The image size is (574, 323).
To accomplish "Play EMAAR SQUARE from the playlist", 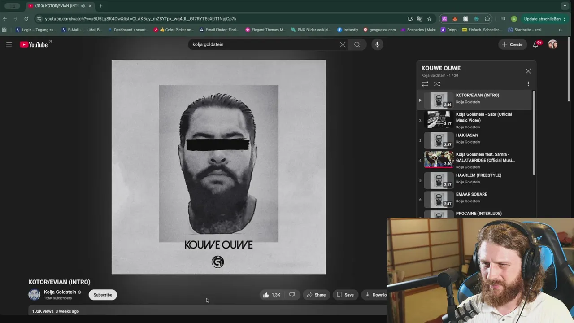I will point(474,200).
